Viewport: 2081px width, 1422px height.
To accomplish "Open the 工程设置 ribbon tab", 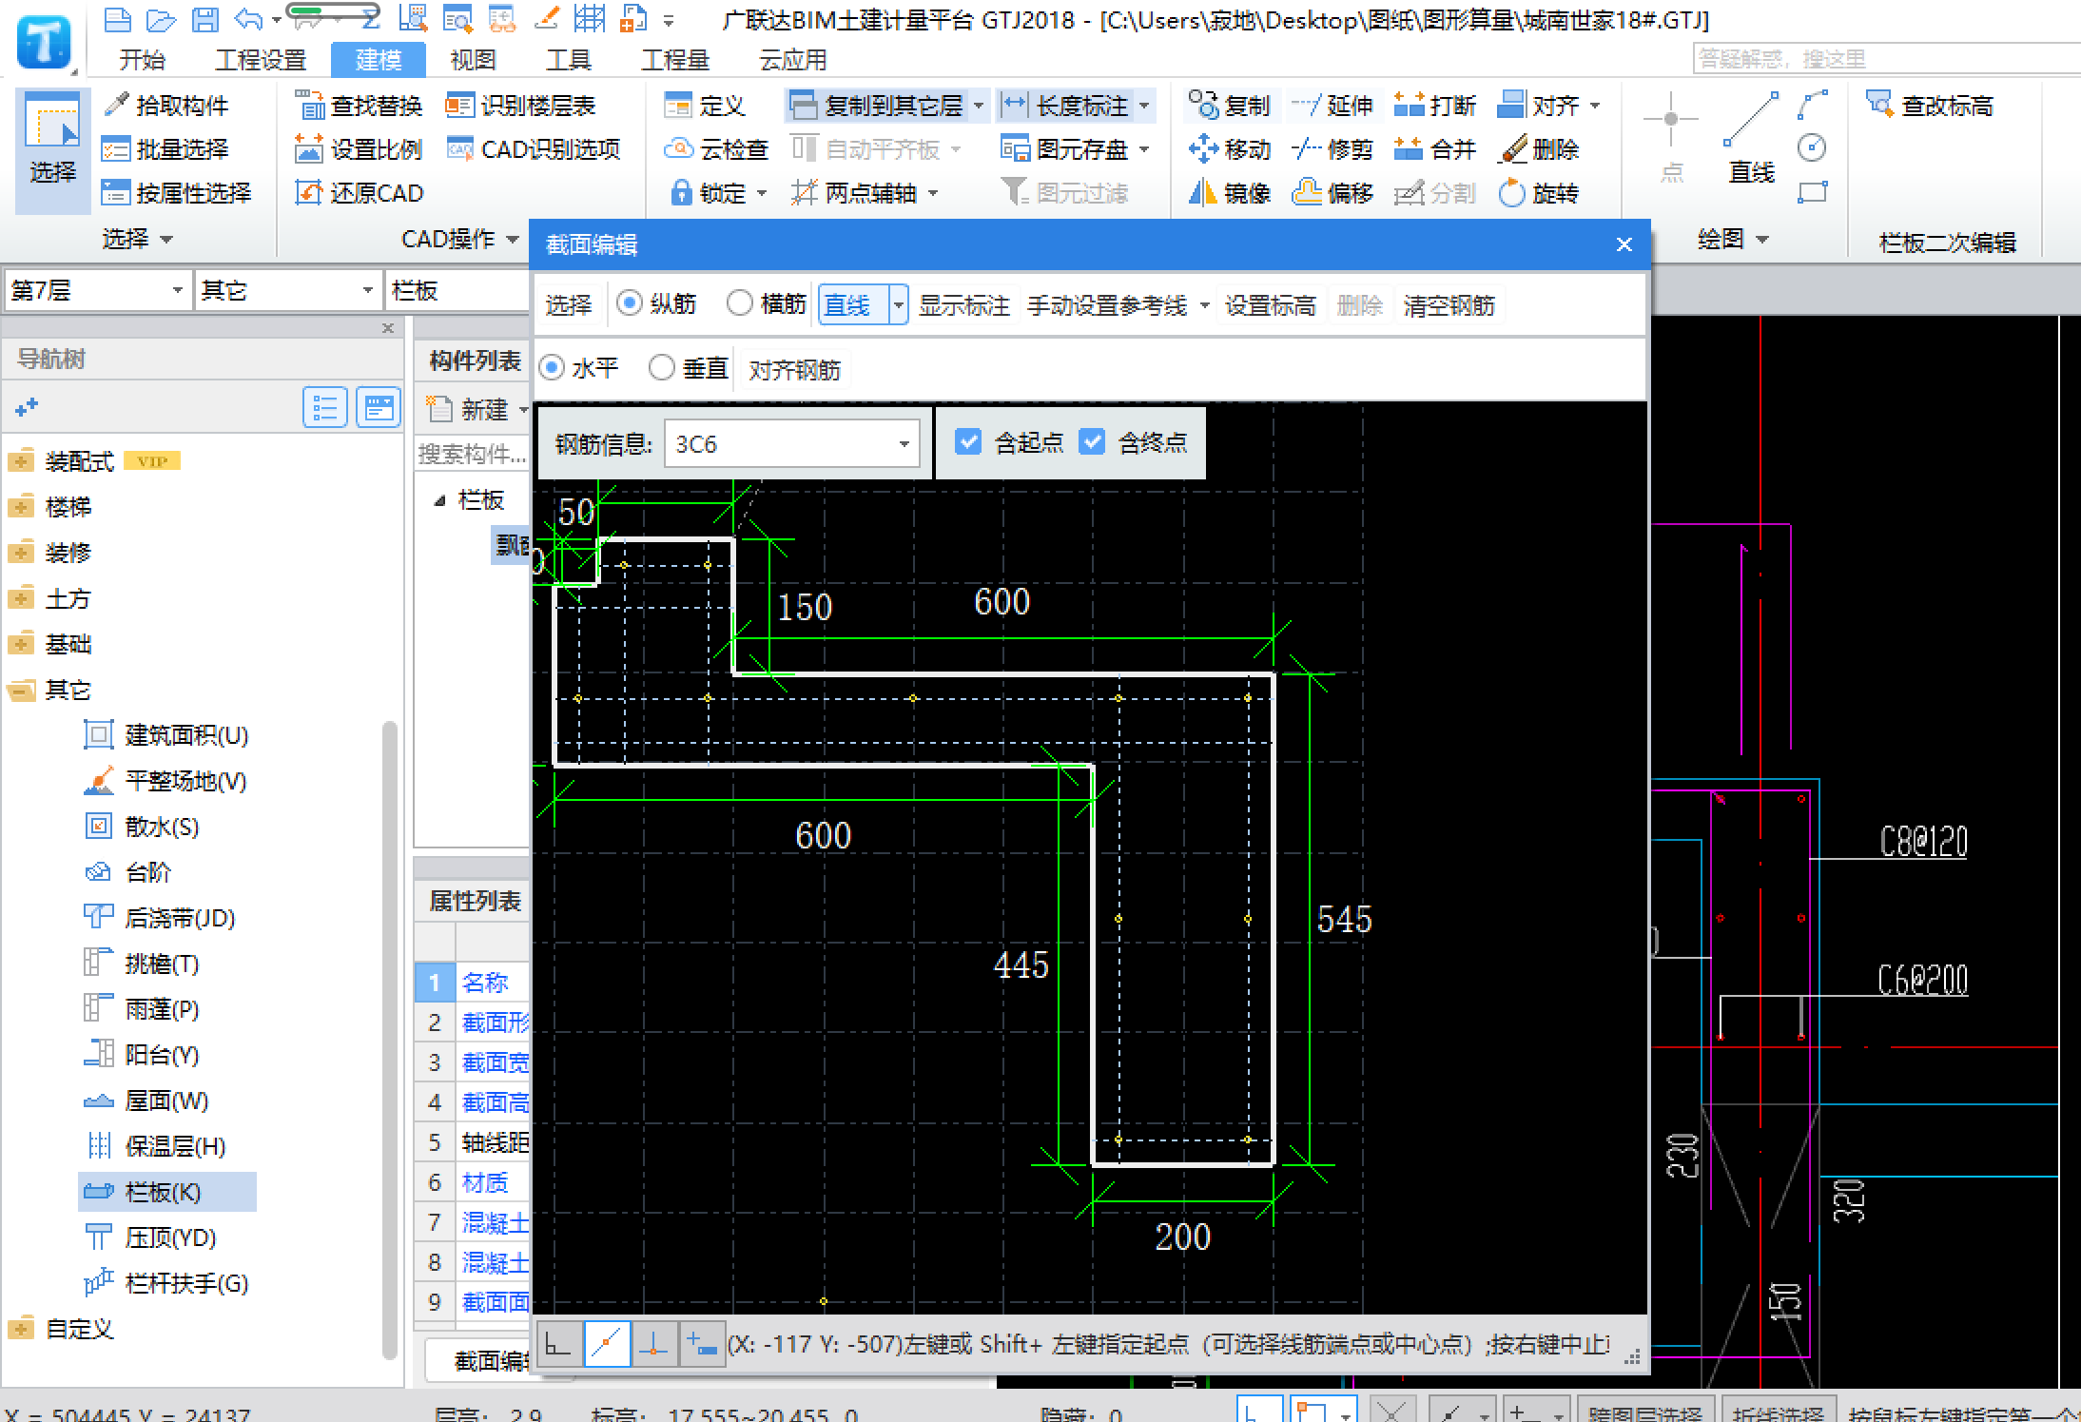I will click(x=261, y=60).
